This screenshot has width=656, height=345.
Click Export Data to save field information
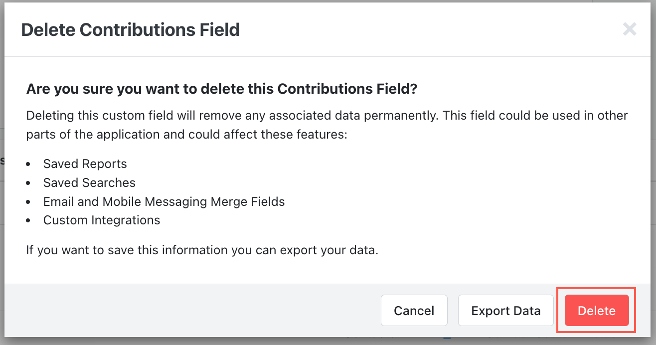coord(505,310)
